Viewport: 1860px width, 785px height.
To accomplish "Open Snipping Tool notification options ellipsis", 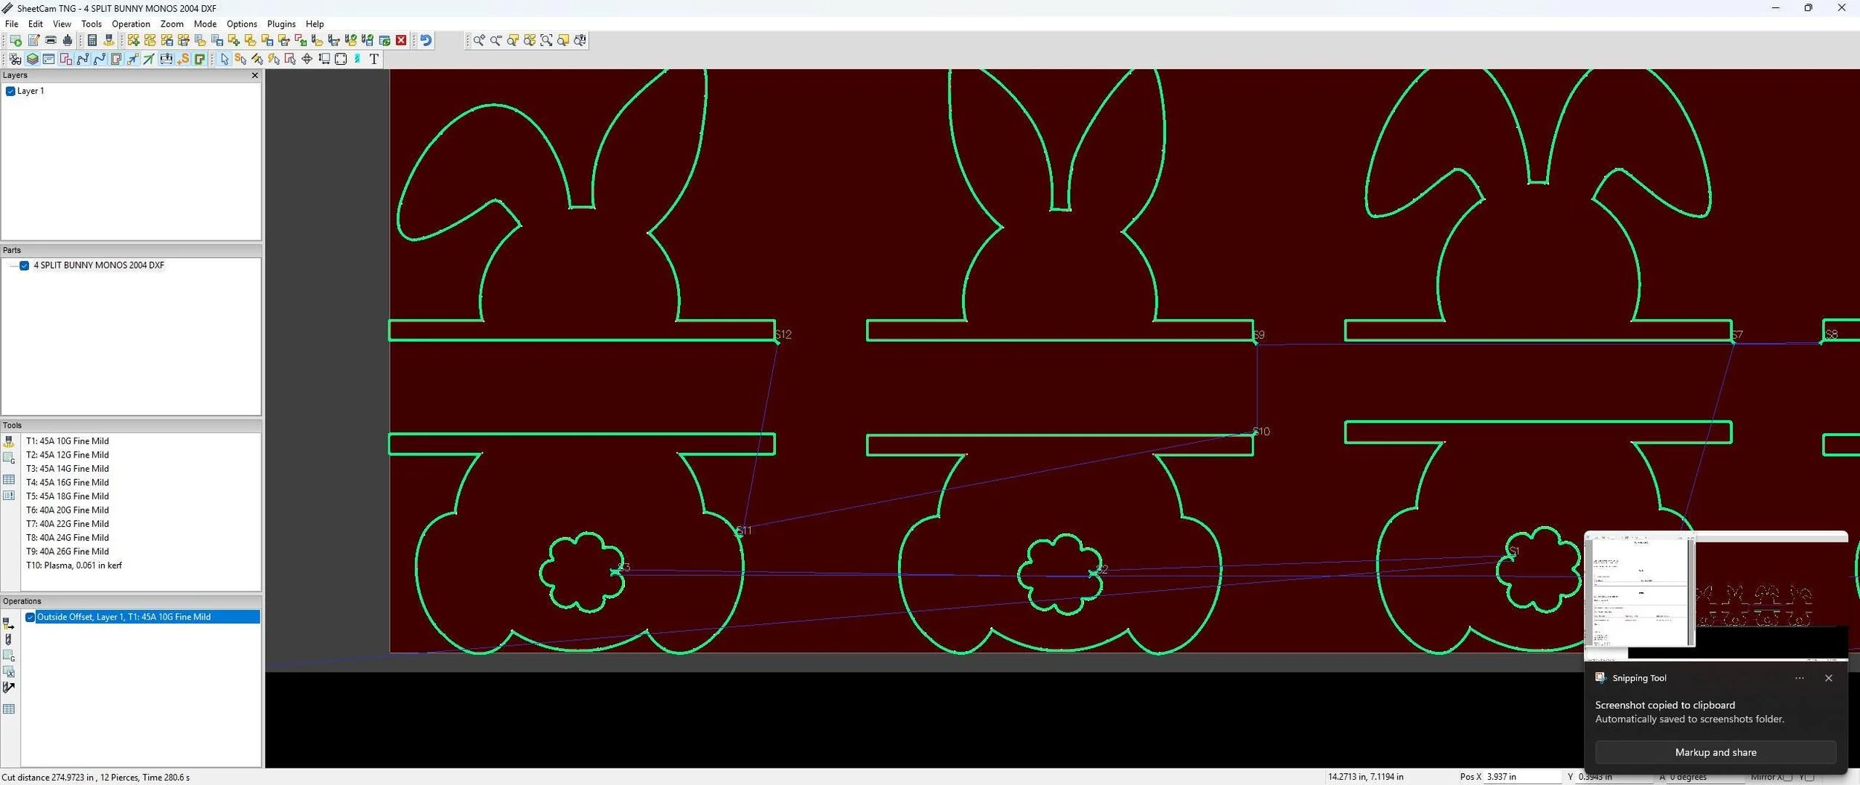I will click(x=1799, y=678).
